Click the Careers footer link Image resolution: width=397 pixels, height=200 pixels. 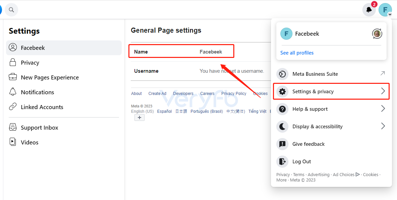pos(207,94)
